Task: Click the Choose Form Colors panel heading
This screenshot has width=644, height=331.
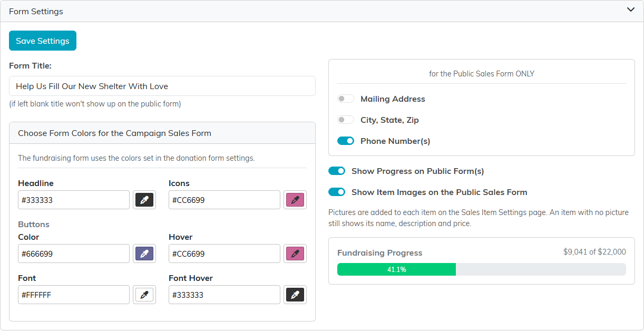Action: pyautogui.click(x=114, y=133)
